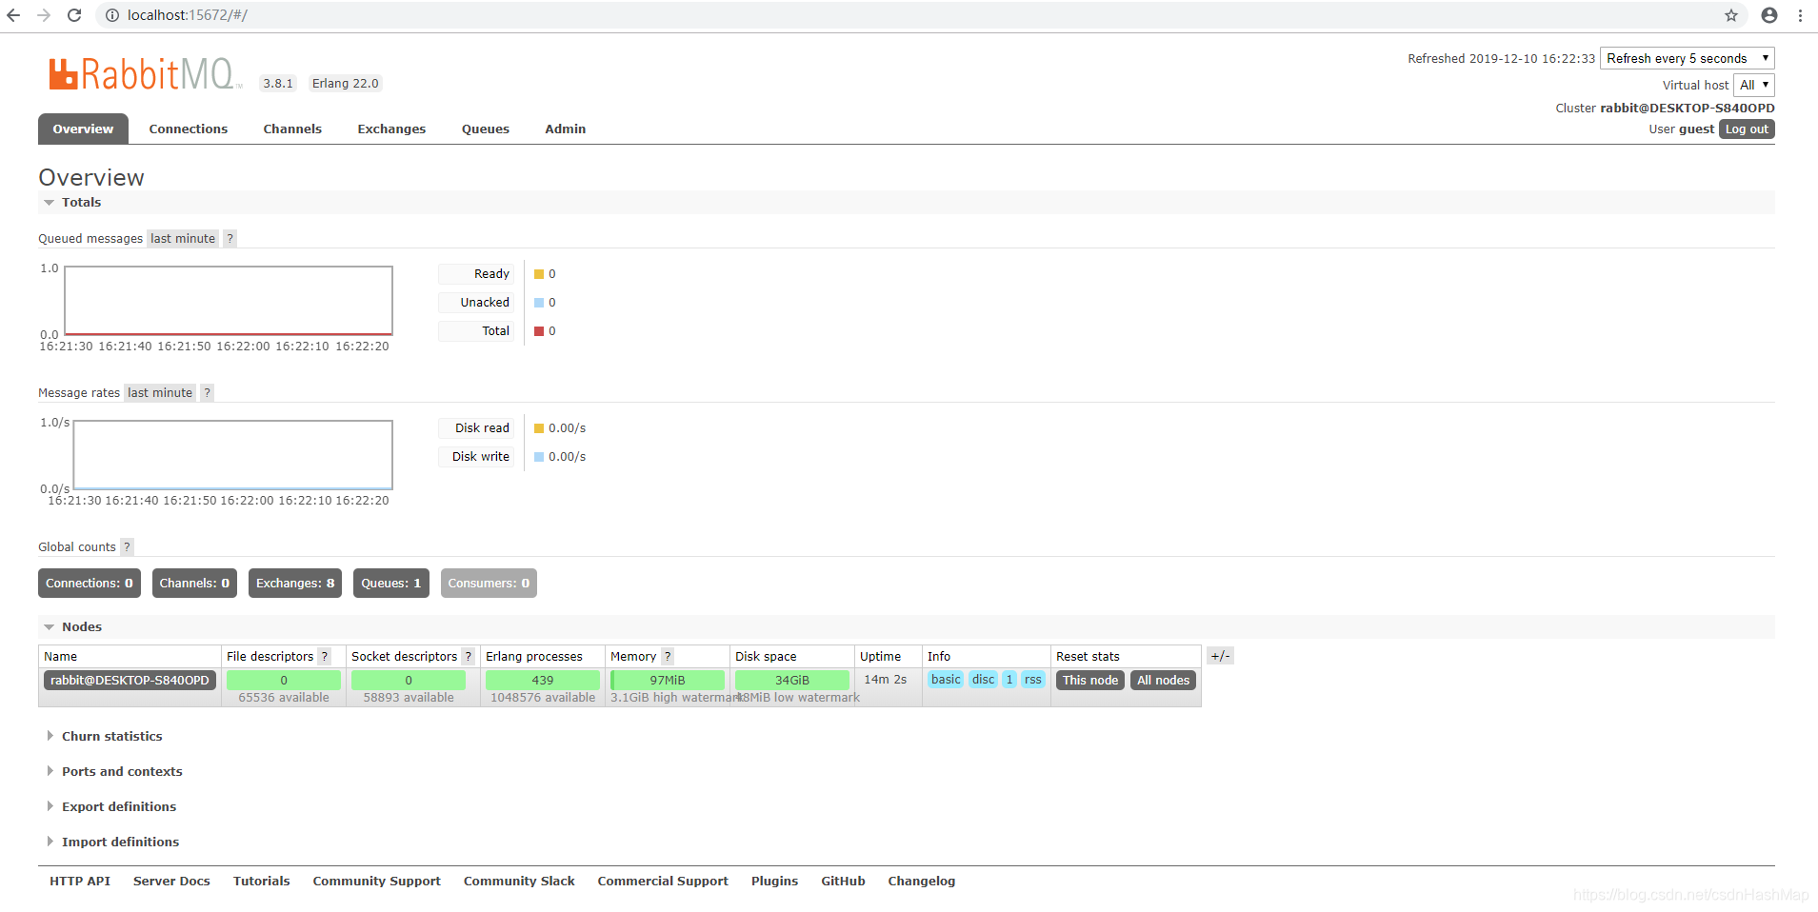
Task: Switch to the Overview tab
Action: coord(83,129)
